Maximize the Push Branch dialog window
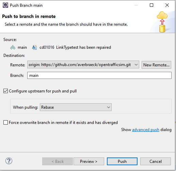Image resolution: width=176 pixels, height=171 pixels. pyautogui.click(x=151, y=5)
